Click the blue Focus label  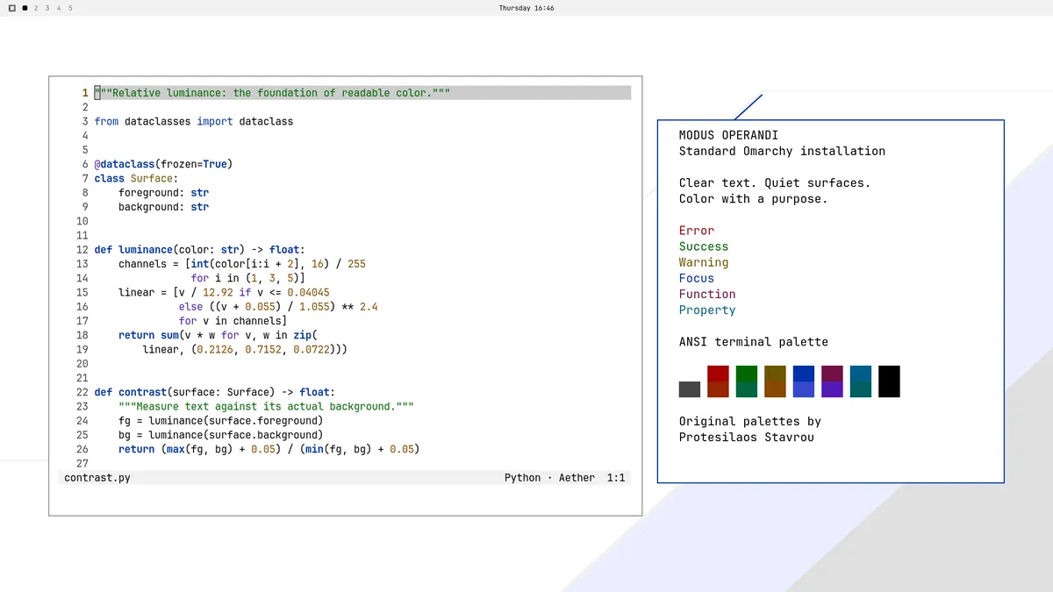[x=697, y=278]
